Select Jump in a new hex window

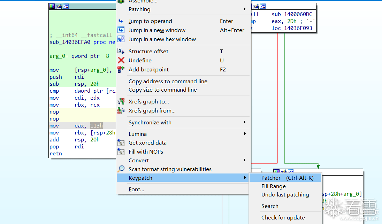click(x=183, y=39)
